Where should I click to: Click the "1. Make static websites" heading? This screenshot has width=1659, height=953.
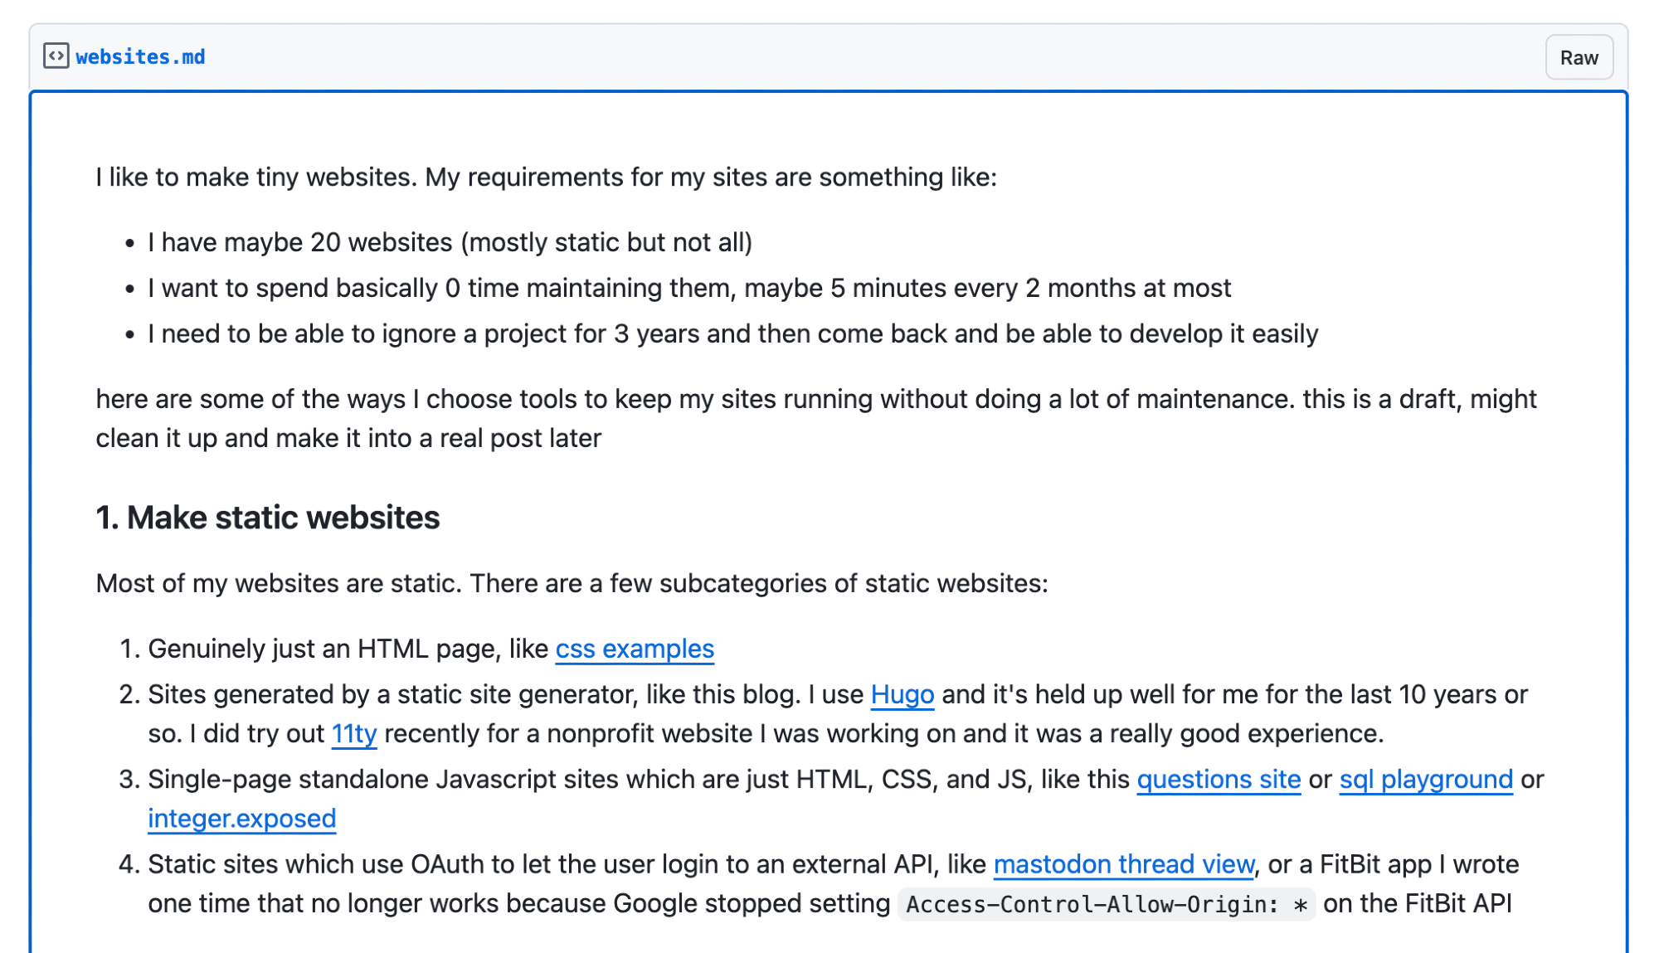(x=268, y=518)
